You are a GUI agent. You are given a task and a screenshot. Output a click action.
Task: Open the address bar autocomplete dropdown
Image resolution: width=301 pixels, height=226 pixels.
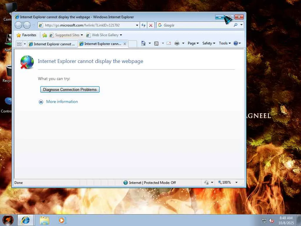coord(137,25)
